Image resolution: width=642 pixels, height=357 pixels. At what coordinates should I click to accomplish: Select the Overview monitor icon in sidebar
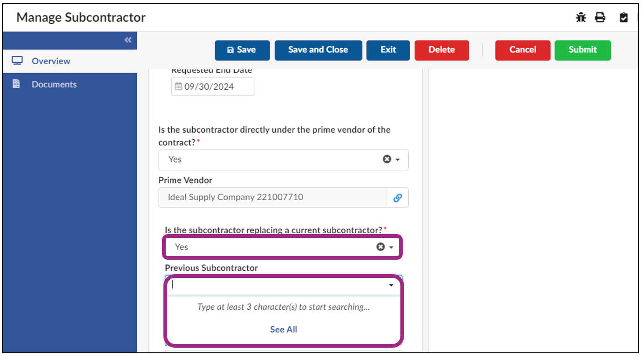click(16, 61)
